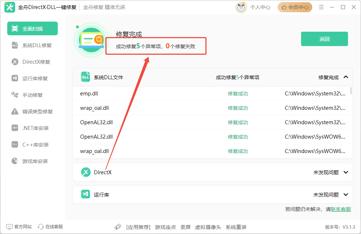Collapse the 系统DLL文件 section
Image resolution: width=361 pixels, height=234 pixels.
pos(346,77)
